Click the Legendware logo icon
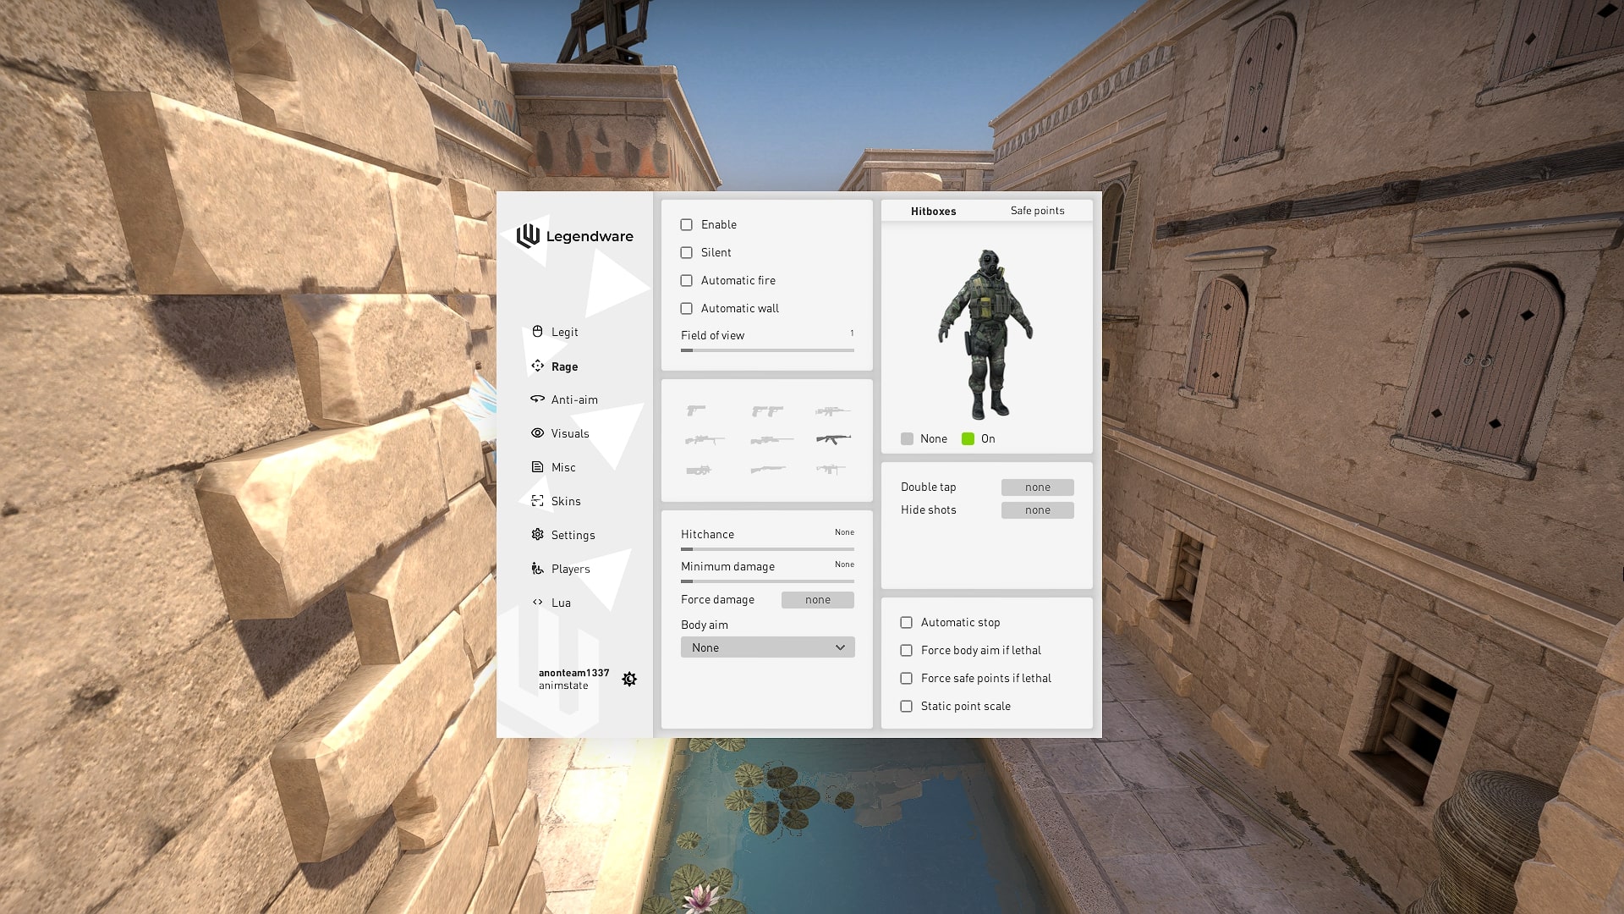This screenshot has height=914, width=1624. (529, 235)
